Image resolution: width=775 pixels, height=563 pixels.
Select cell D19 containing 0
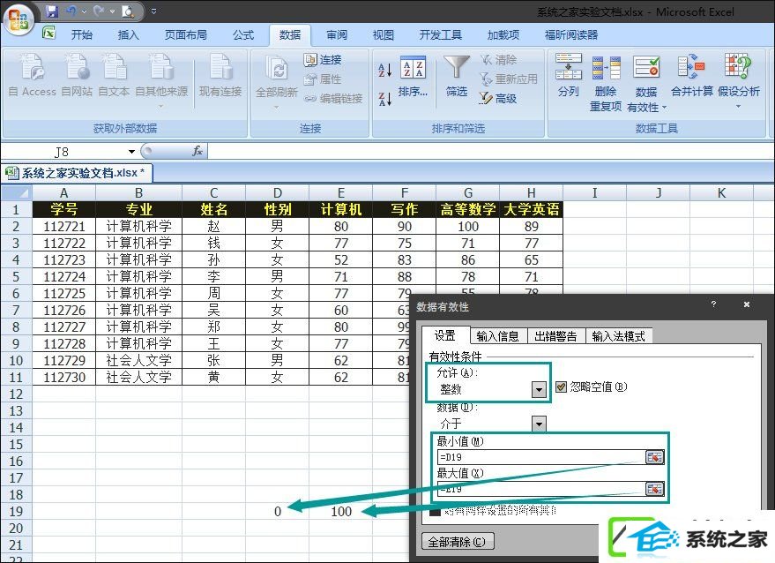277,511
